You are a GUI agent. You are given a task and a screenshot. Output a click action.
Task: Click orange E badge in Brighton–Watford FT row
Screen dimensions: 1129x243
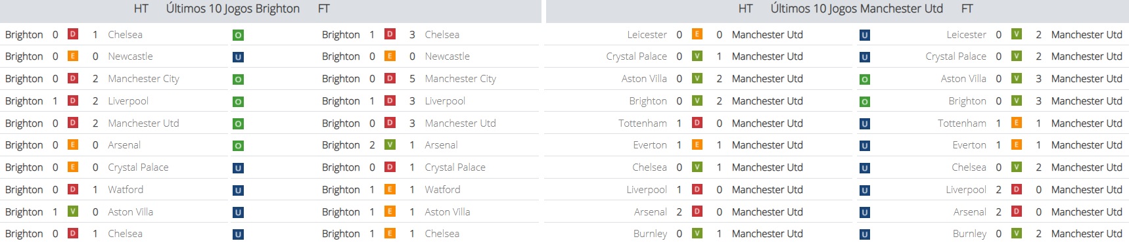click(x=390, y=189)
